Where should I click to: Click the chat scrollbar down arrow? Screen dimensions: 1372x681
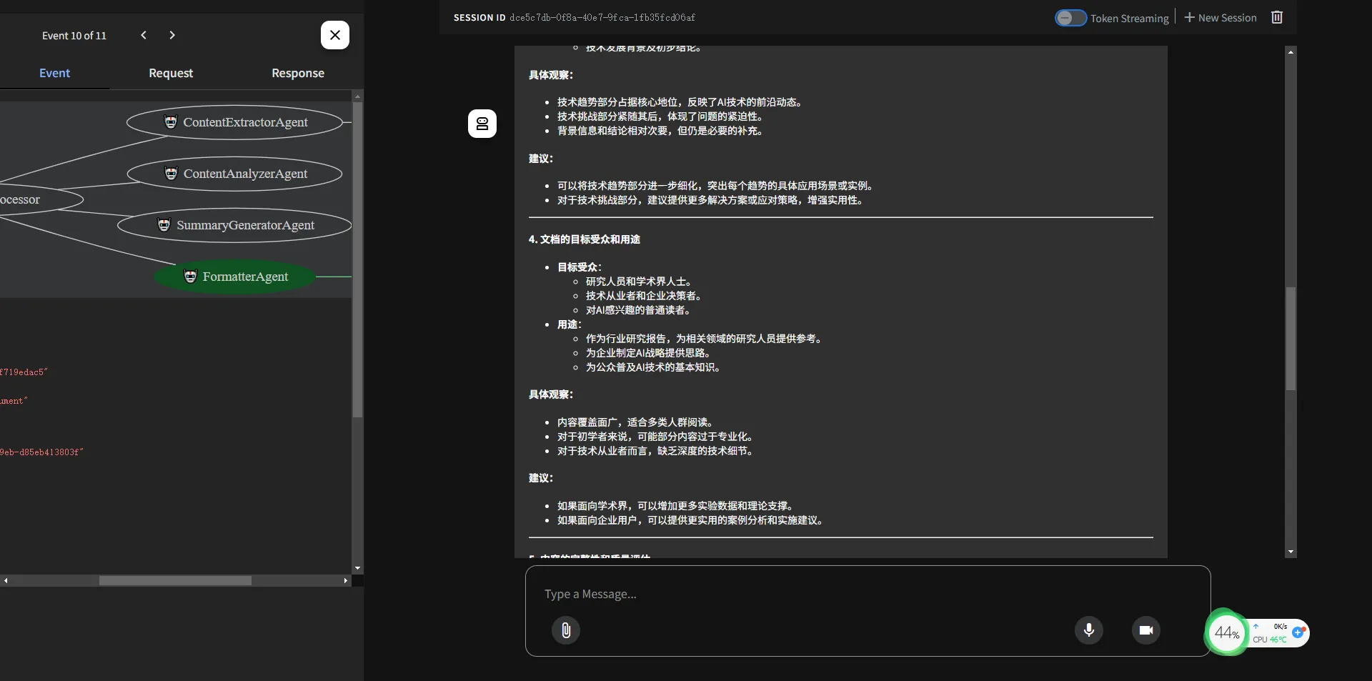[x=1291, y=552]
